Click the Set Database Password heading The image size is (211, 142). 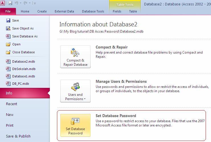pos(116,116)
